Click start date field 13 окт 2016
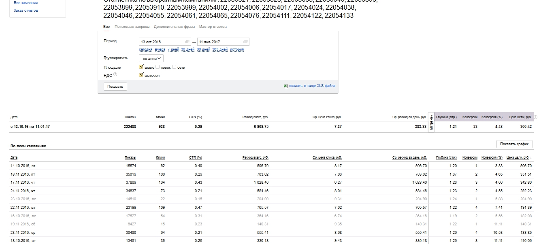The height and width of the screenshot is (244, 541). pos(165,42)
